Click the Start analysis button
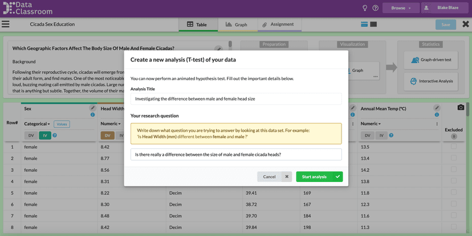The height and width of the screenshot is (236, 472). [x=319, y=176]
